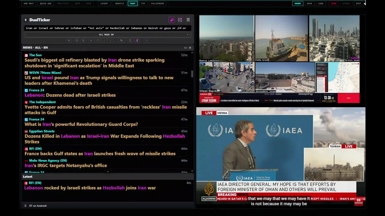The height and width of the screenshot is (216, 385).
Task: Click the SAVE button
Action: (310, 3)
